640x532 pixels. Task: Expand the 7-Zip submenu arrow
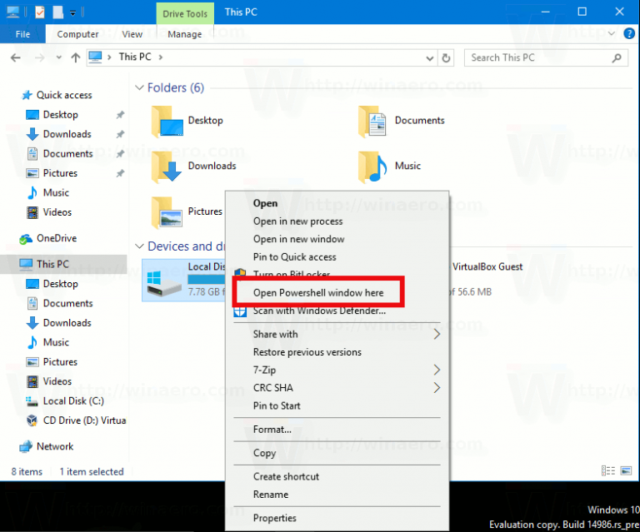pyautogui.click(x=437, y=370)
